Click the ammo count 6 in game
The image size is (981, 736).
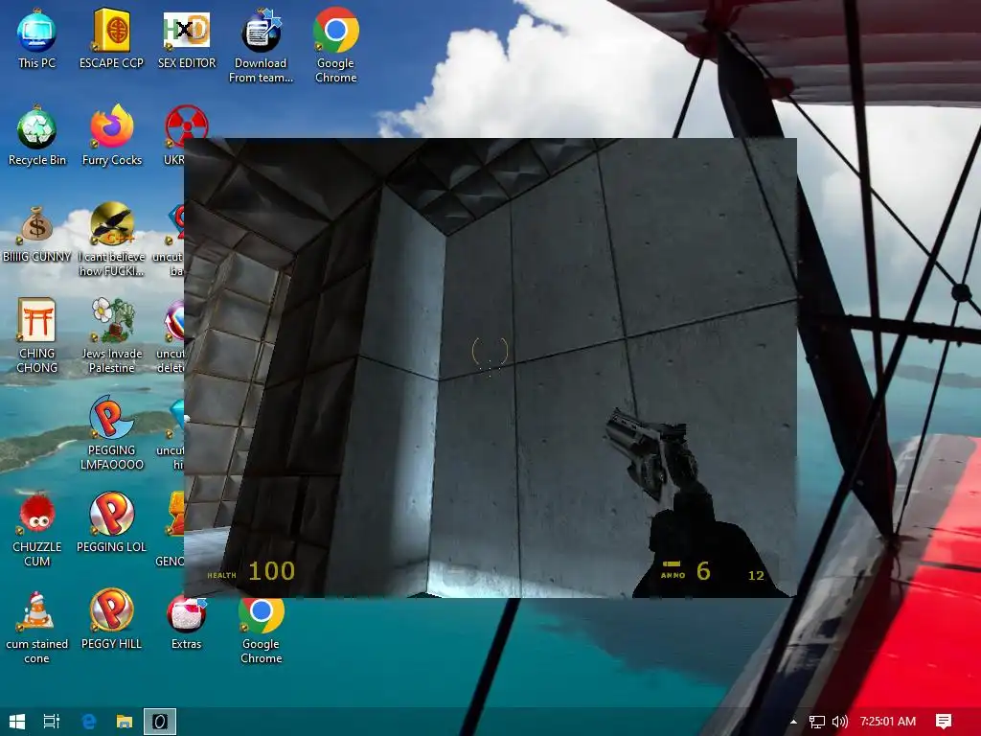coord(703,571)
